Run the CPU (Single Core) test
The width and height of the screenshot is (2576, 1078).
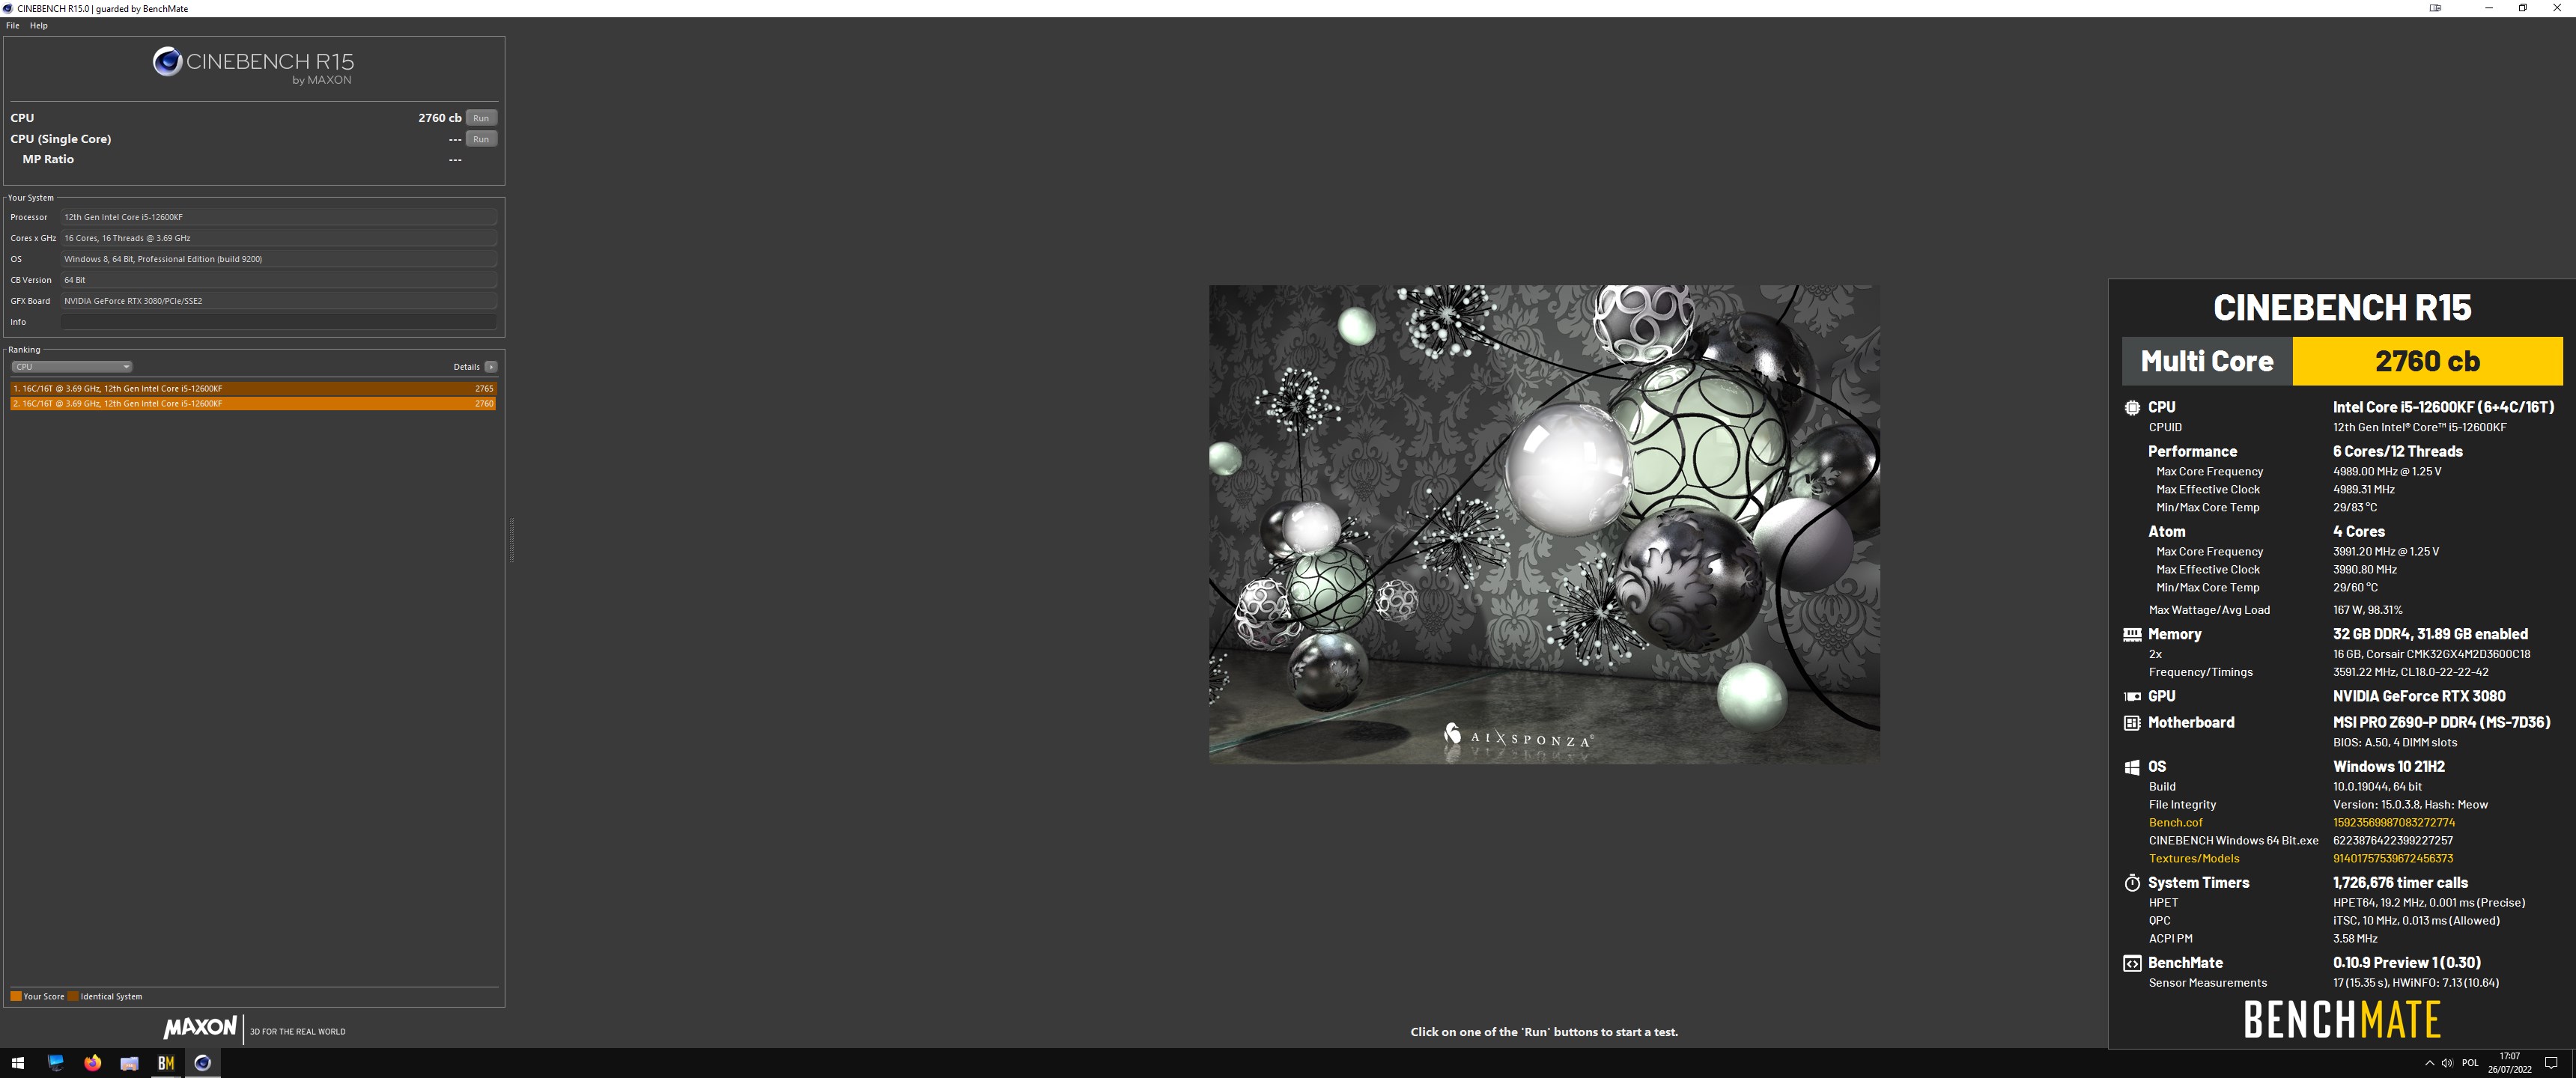[x=481, y=139]
